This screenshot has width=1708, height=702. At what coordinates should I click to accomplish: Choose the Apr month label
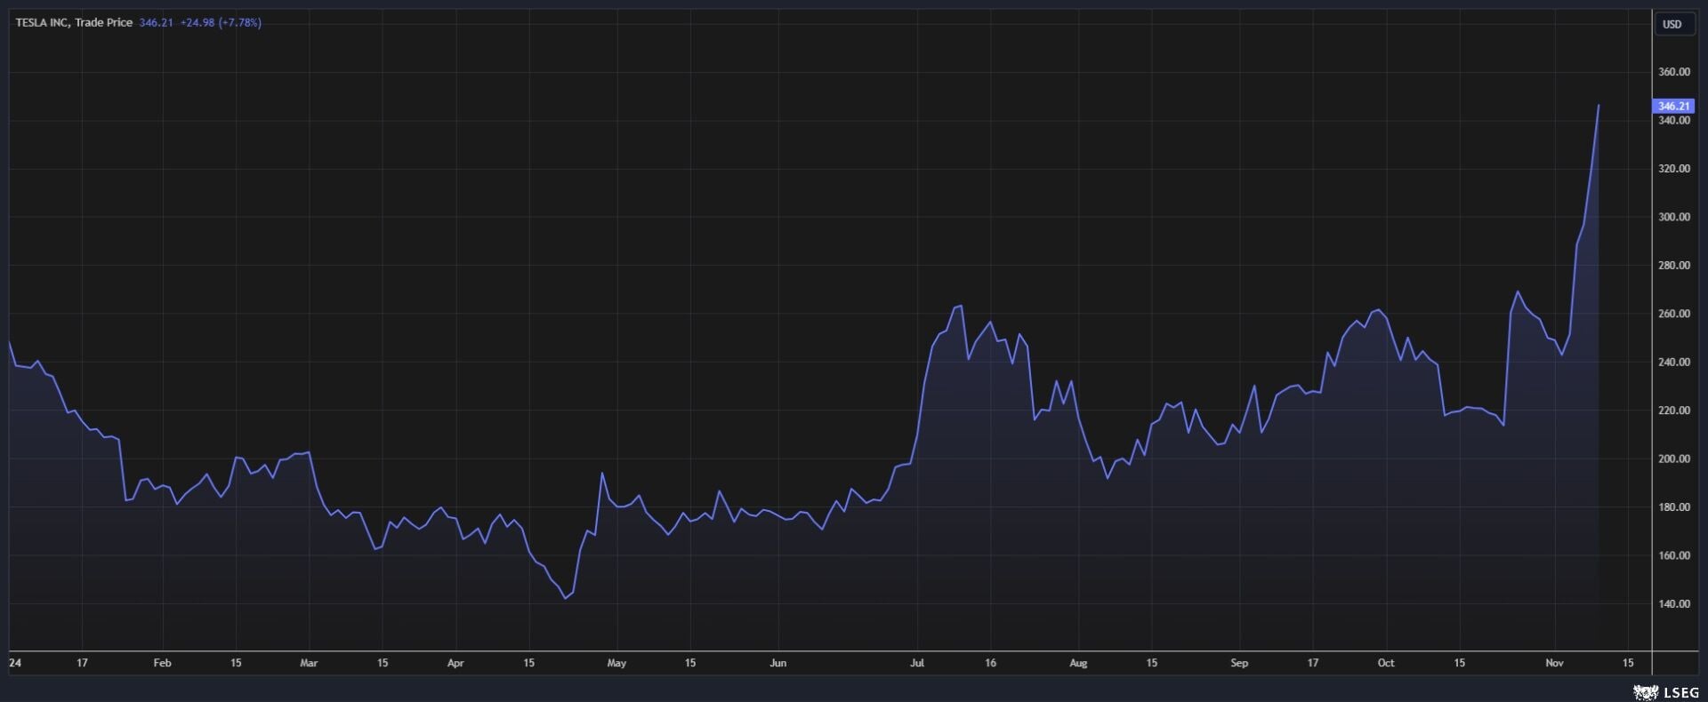pos(455,663)
